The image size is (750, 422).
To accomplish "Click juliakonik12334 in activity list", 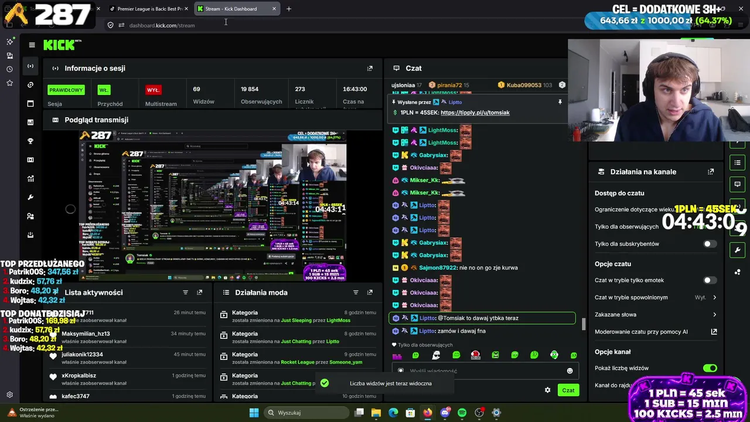I will [82, 355].
